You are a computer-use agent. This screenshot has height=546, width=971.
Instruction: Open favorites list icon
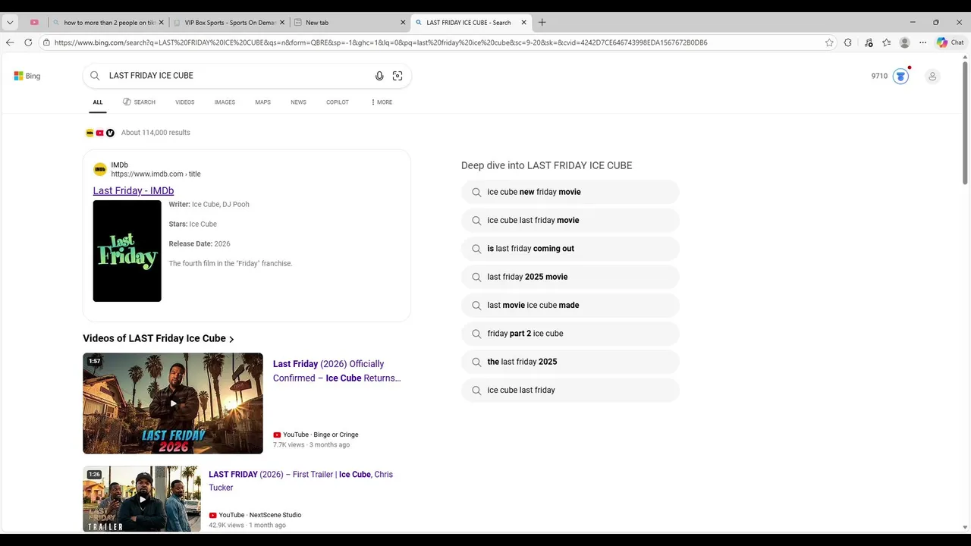click(886, 42)
